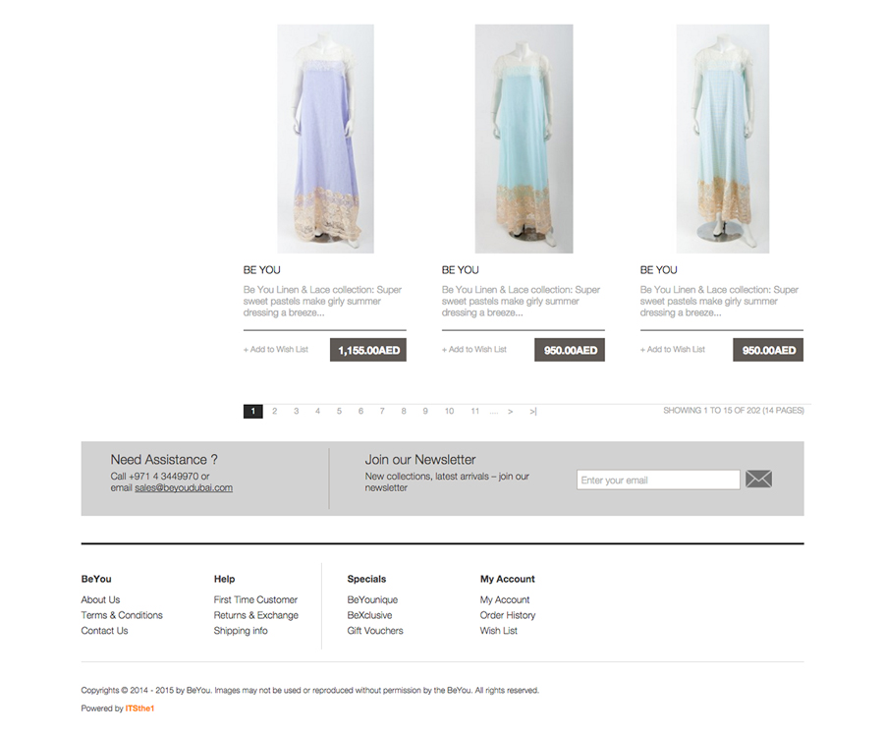This screenshot has width=884, height=735.
Task: Click the Enter your email field
Action: pos(658,480)
